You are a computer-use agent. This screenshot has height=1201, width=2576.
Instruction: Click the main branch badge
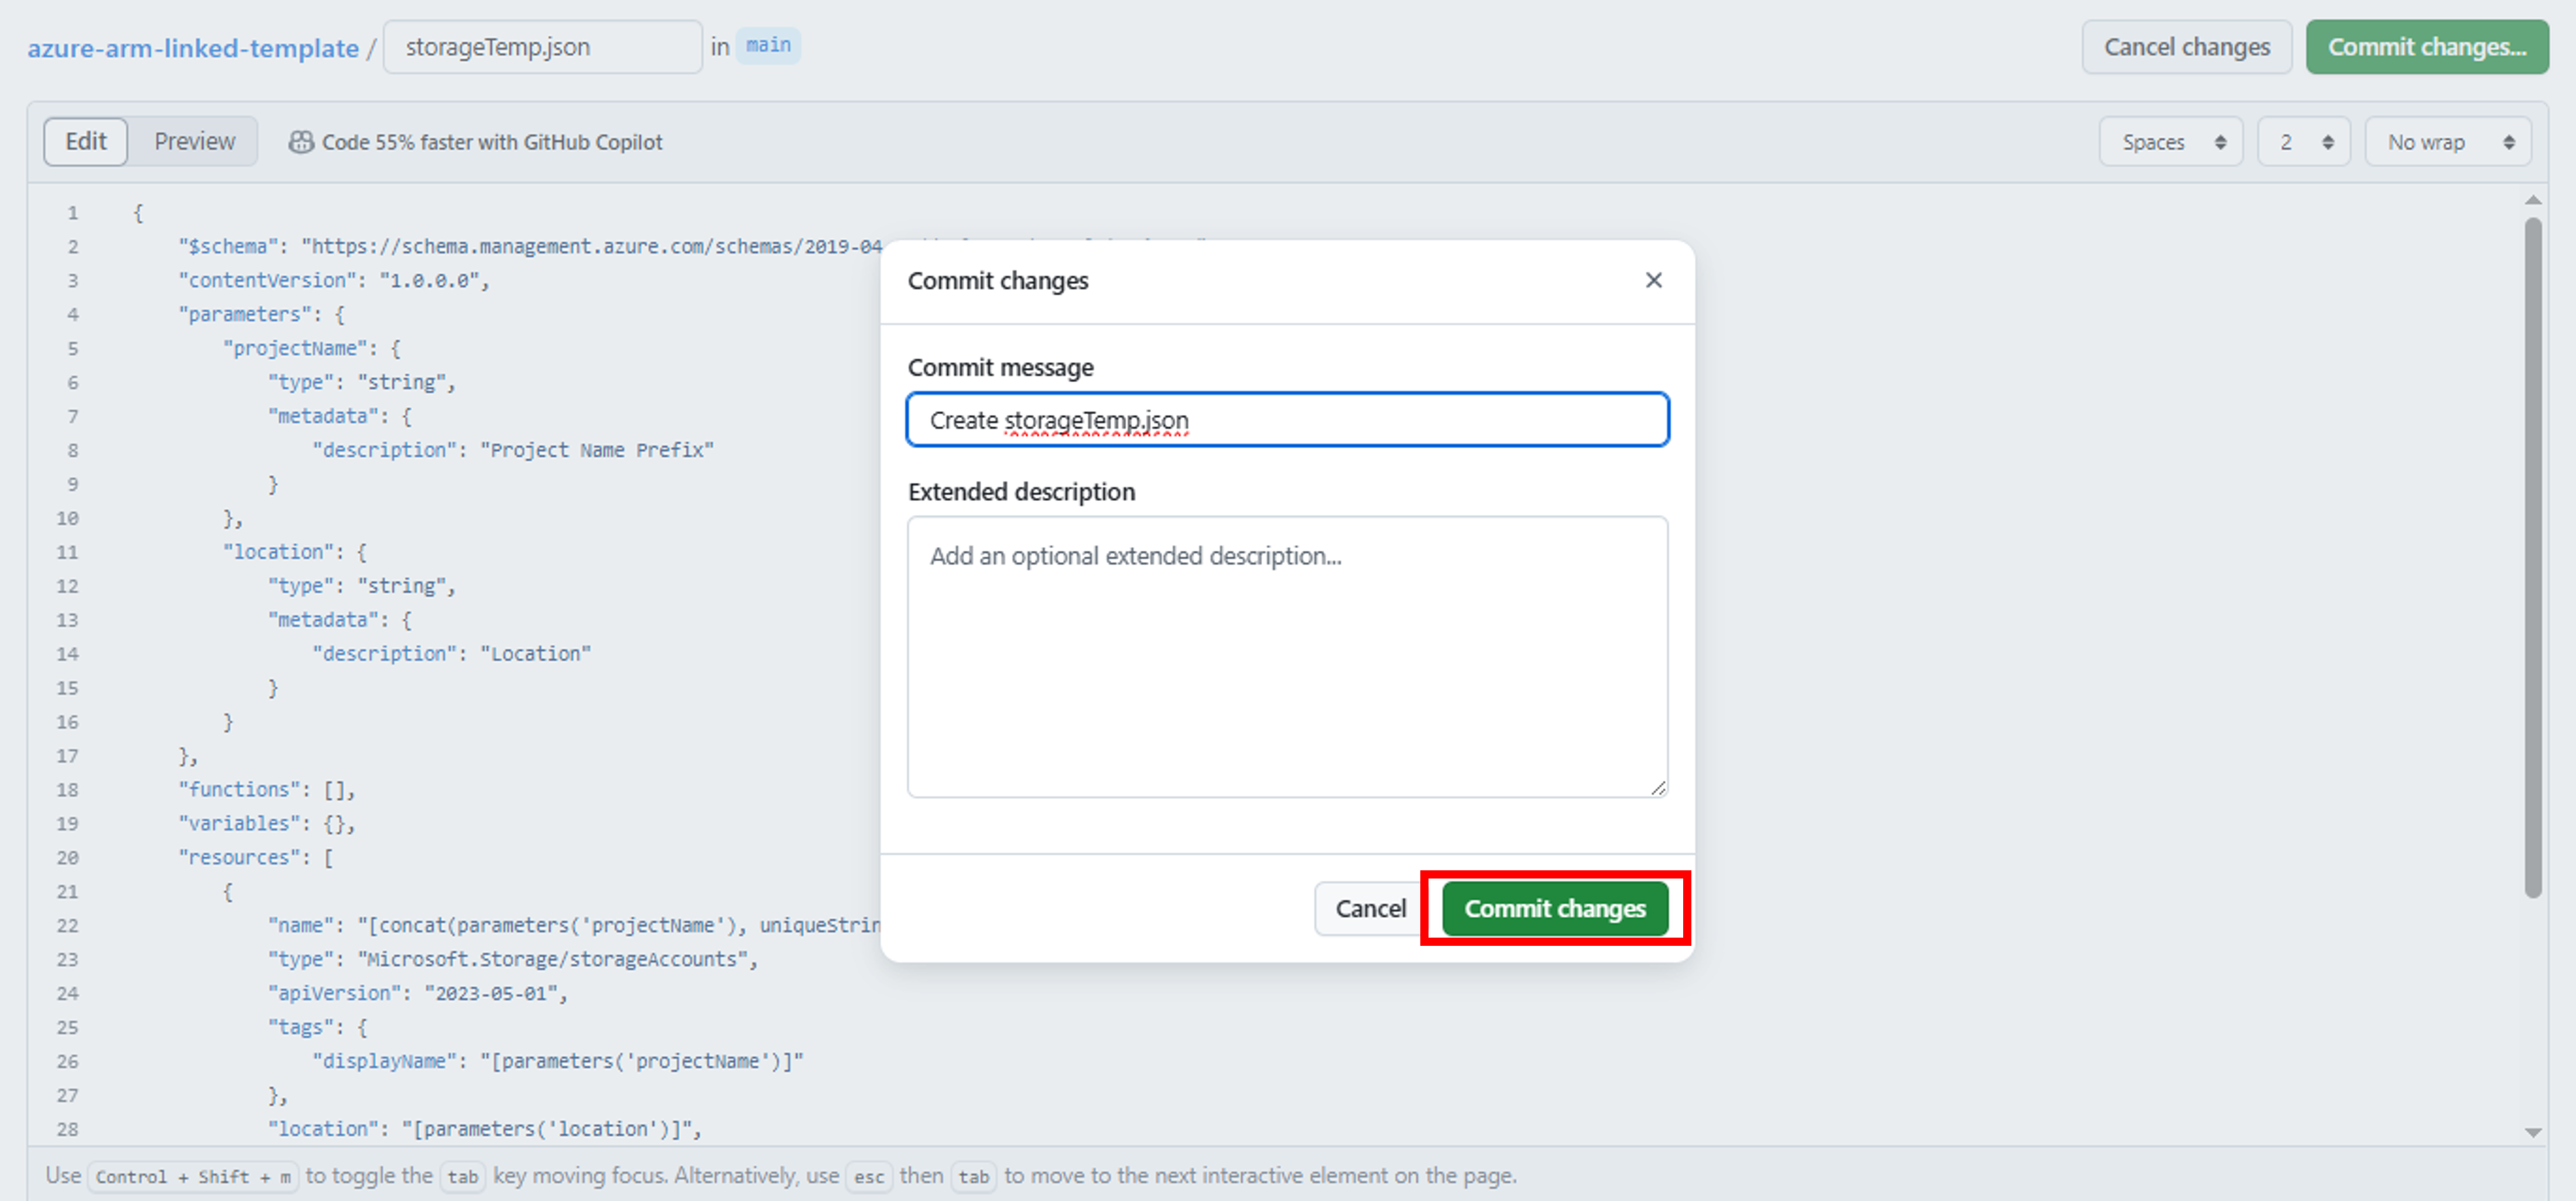tap(768, 45)
